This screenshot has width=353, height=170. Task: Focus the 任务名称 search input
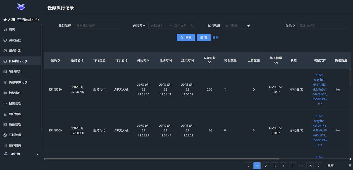[98, 25]
